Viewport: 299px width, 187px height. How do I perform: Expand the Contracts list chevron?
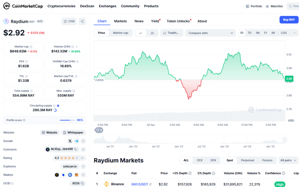(83, 149)
